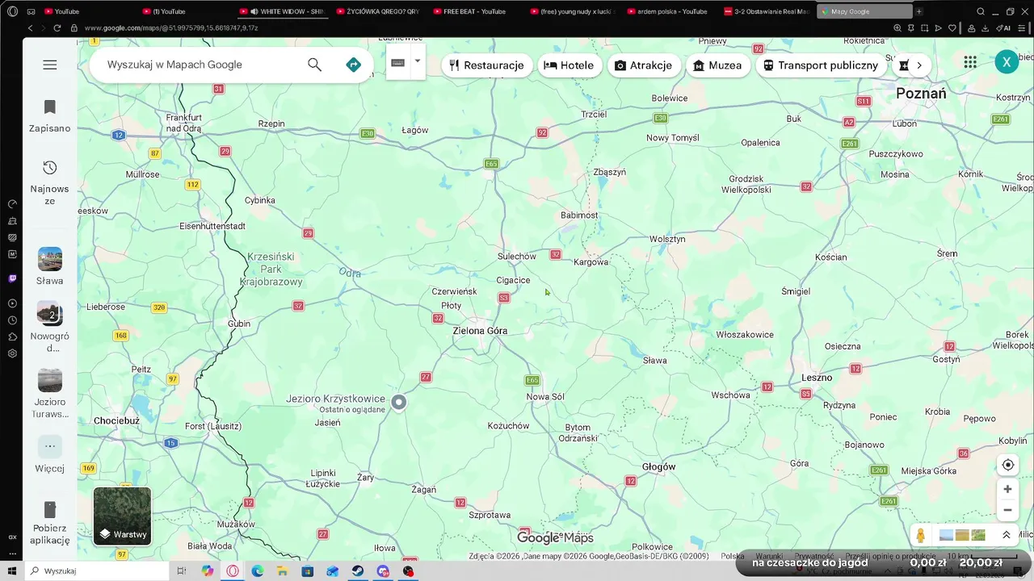This screenshot has height=581, width=1034.
Task: Open Steam from the taskbar
Action: click(x=358, y=571)
